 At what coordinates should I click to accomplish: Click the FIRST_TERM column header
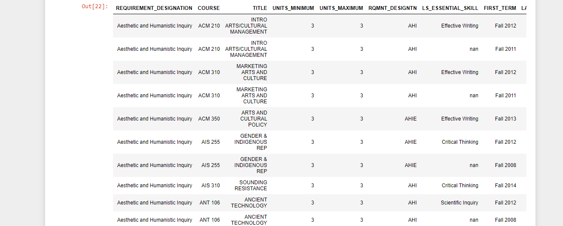click(x=500, y=8)
